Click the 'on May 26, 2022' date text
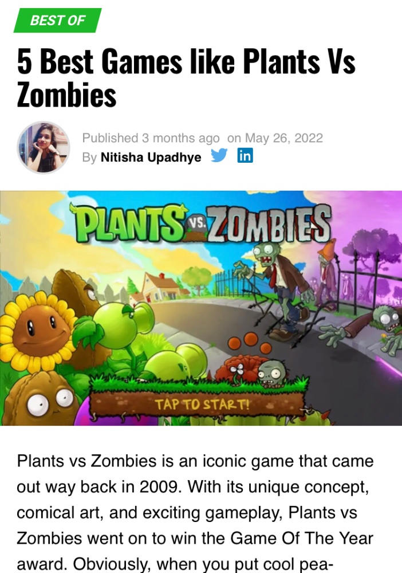Viewport: 402px width, 573px height. point(275,138)
